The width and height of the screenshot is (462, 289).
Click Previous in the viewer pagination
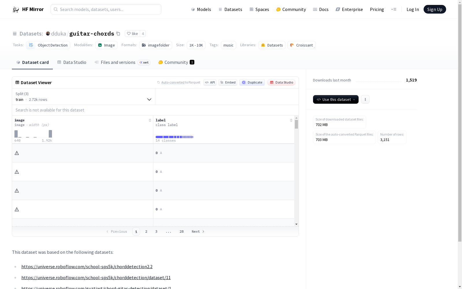117,231
